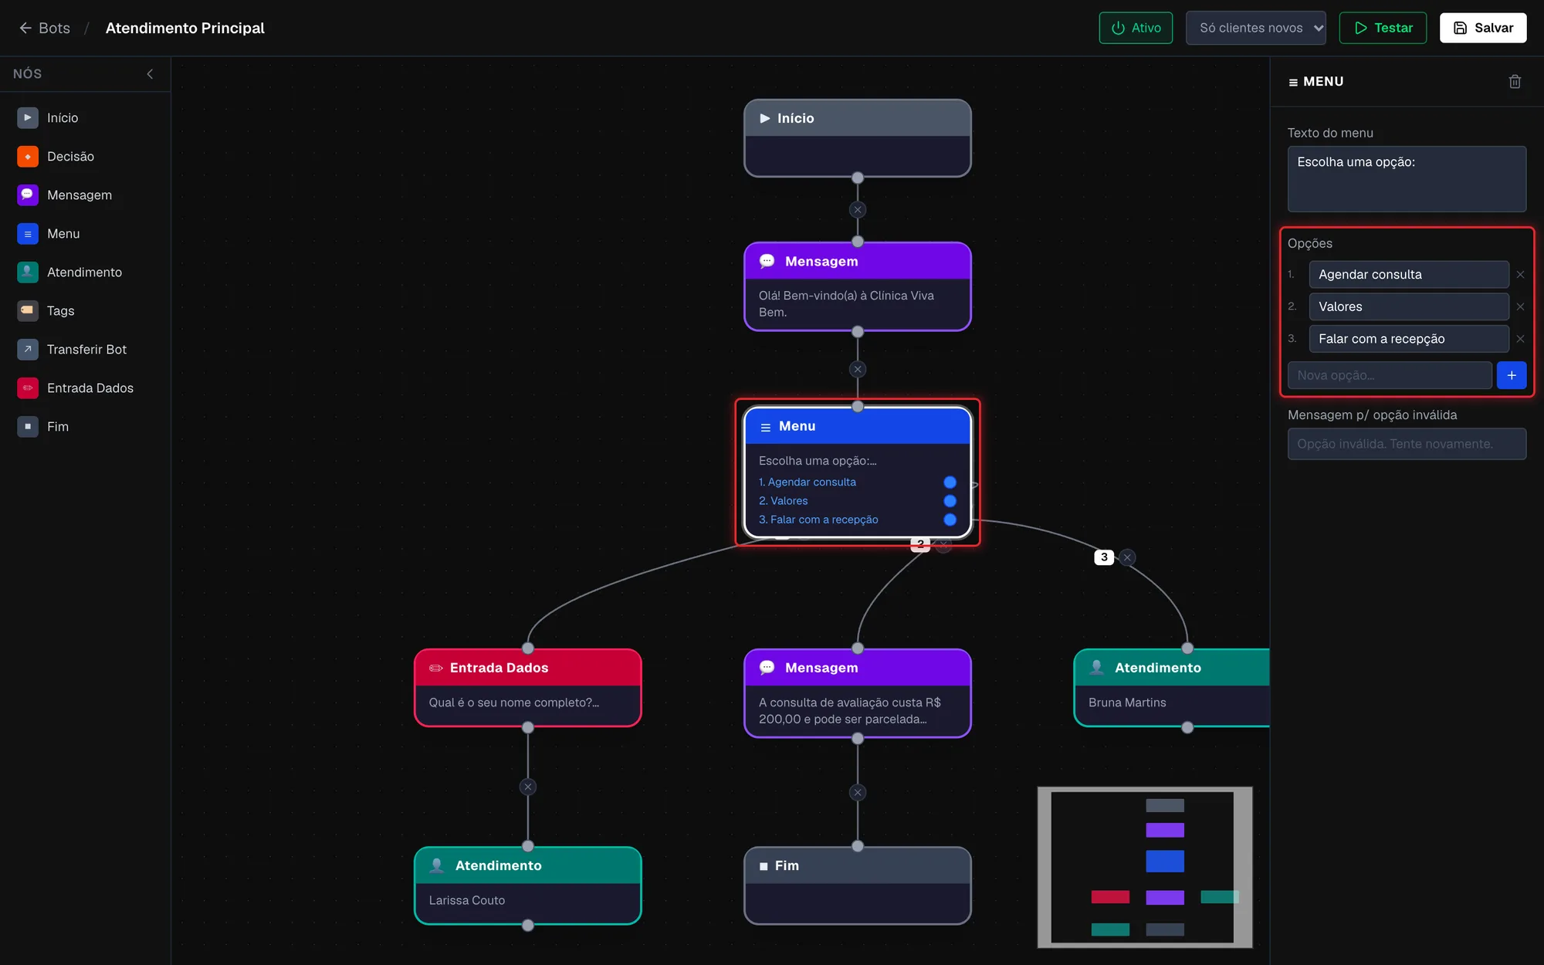Select the Bruna Martins Atendimento node
Image resolution: width=1544 pixels, height=965 pixels.
(1172, 688)
